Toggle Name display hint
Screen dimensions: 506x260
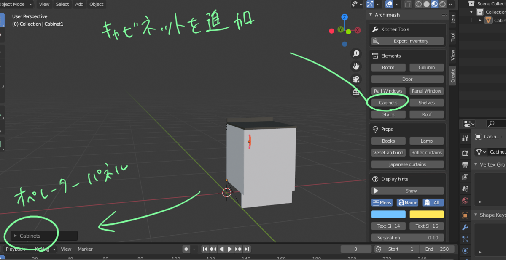tap(408, 202)
